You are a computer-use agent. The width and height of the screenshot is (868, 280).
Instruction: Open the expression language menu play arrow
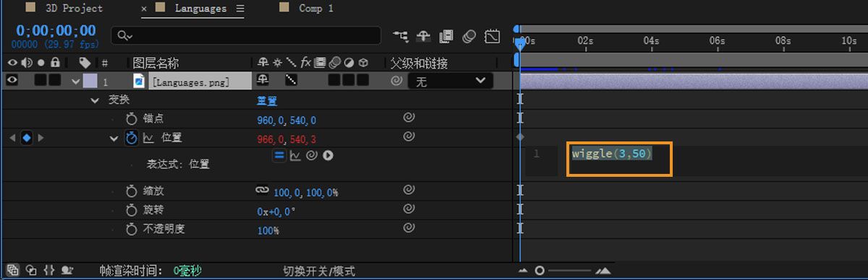(328, 154)
